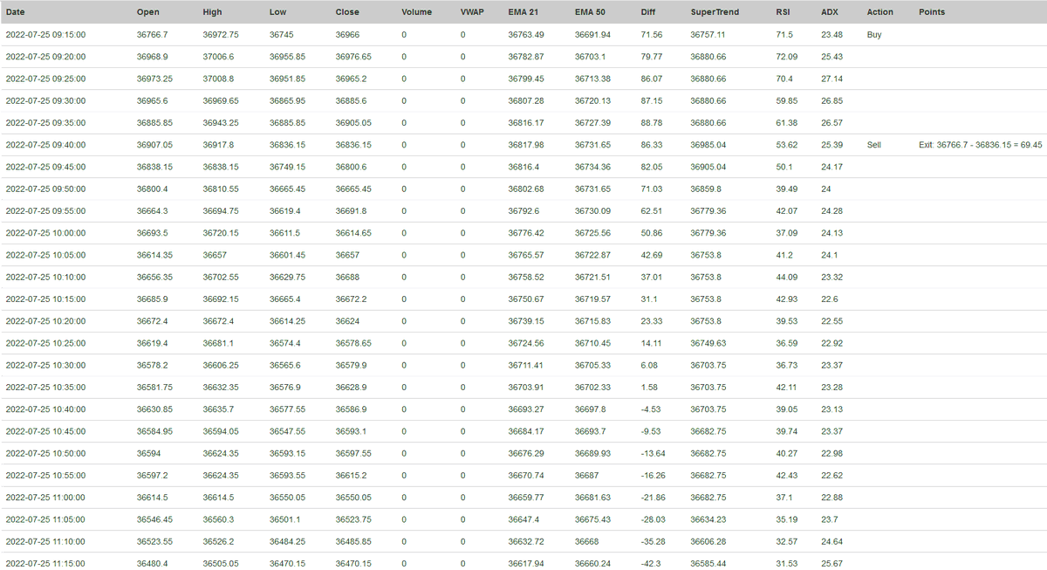Select the Buy action in the 09:15:00 row
Screen dimensions: 1047x570
(874, 34)
